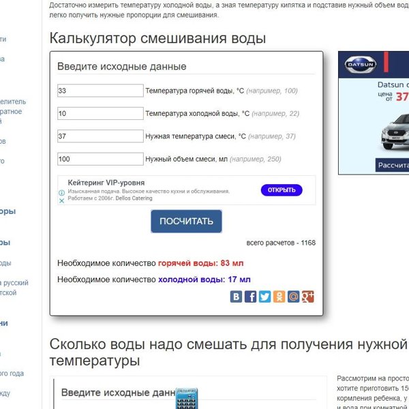This screenshot has width=409, height=409.
Task: Click the Twitter share icon
Action: (265, 297)
